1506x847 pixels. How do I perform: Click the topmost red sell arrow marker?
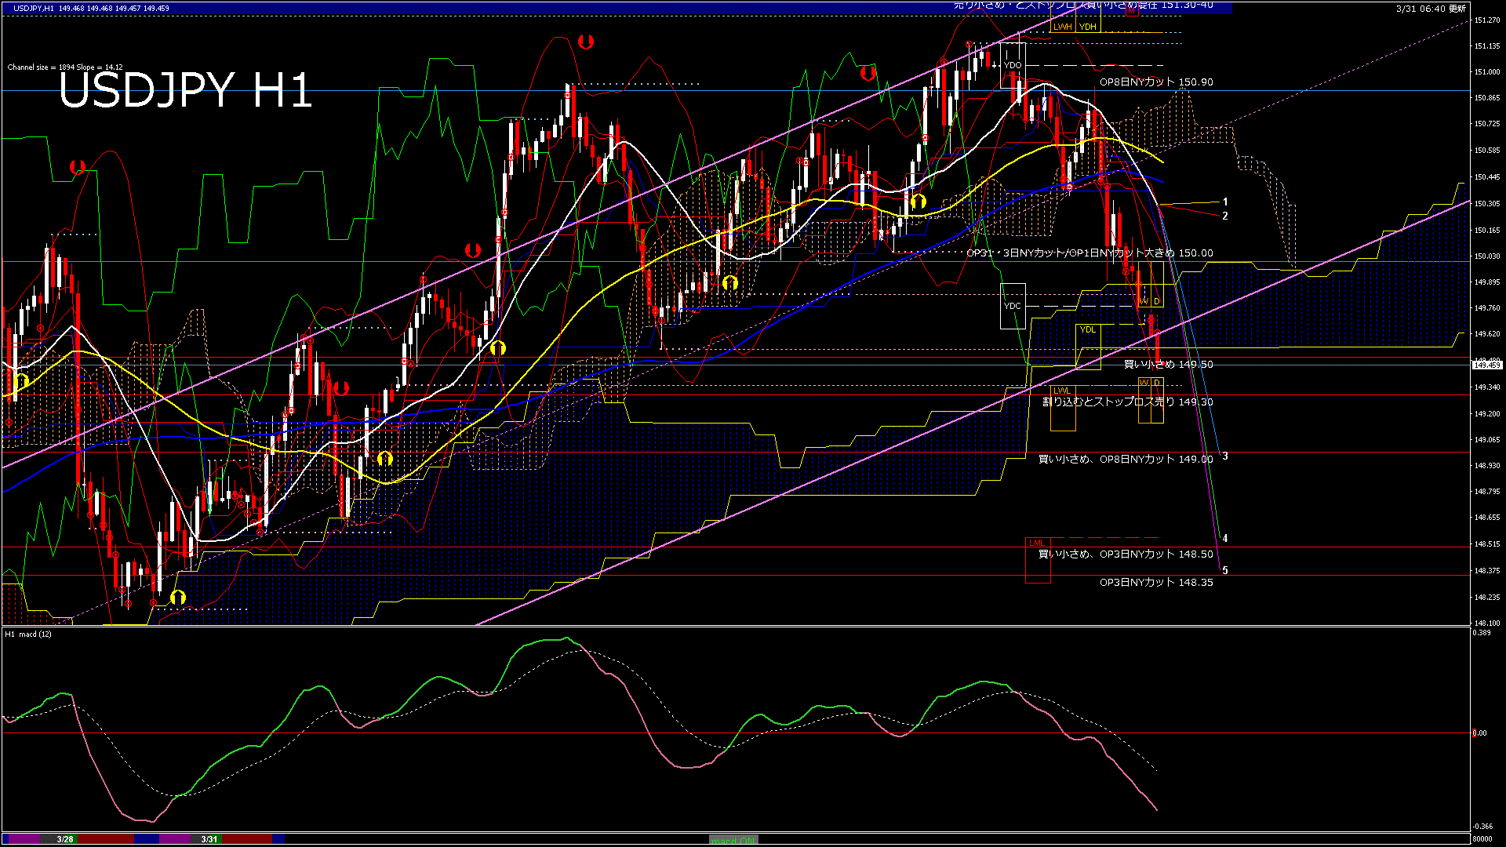(x=585, y=42)
